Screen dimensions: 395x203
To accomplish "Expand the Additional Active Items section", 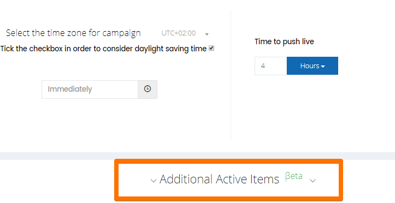I will pyautogui.click(x=228, y=180).
